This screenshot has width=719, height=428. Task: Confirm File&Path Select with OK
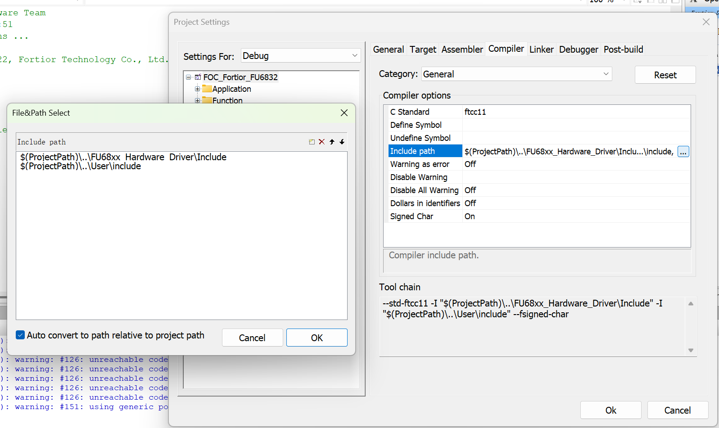pos(317,338)
